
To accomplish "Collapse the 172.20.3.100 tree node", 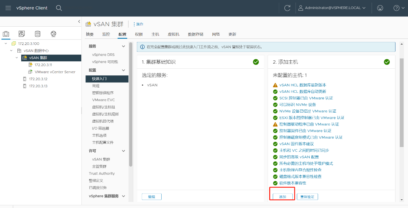I will click(6, 44).
